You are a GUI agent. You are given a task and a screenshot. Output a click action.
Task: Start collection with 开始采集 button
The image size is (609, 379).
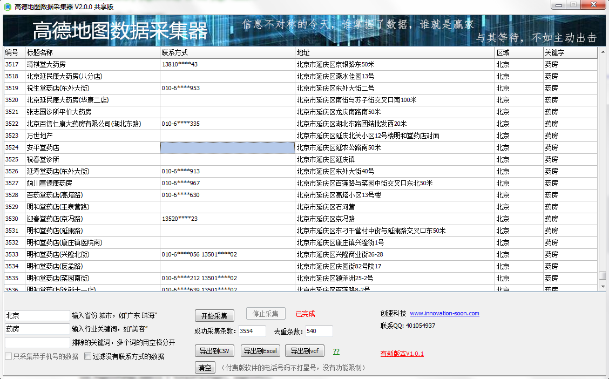tap(214, 316)
